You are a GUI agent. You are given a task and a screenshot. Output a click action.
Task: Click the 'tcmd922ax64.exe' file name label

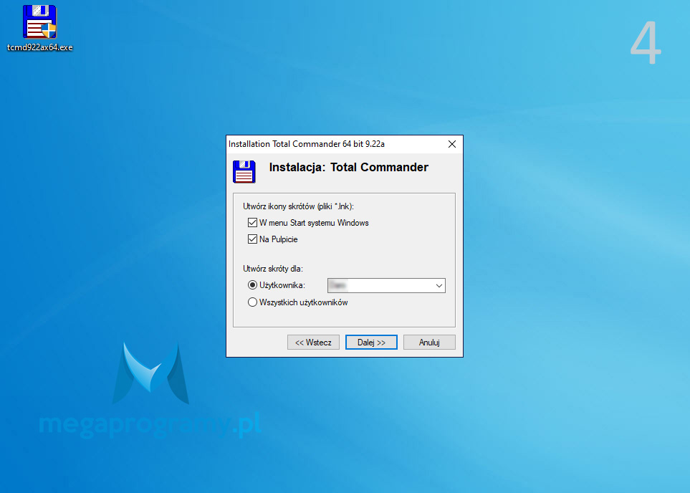[39, 47]
